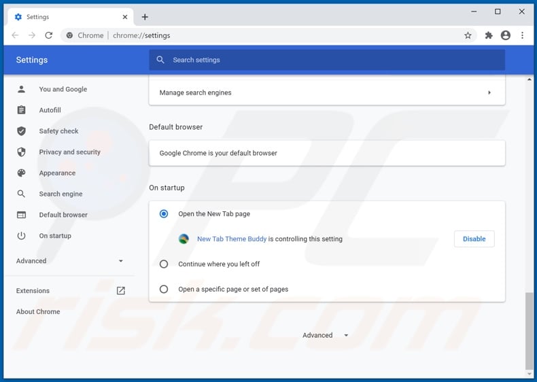The image size is (537, 382).
Task: Click the On startup section heading
Action: [x=167, y=188]
